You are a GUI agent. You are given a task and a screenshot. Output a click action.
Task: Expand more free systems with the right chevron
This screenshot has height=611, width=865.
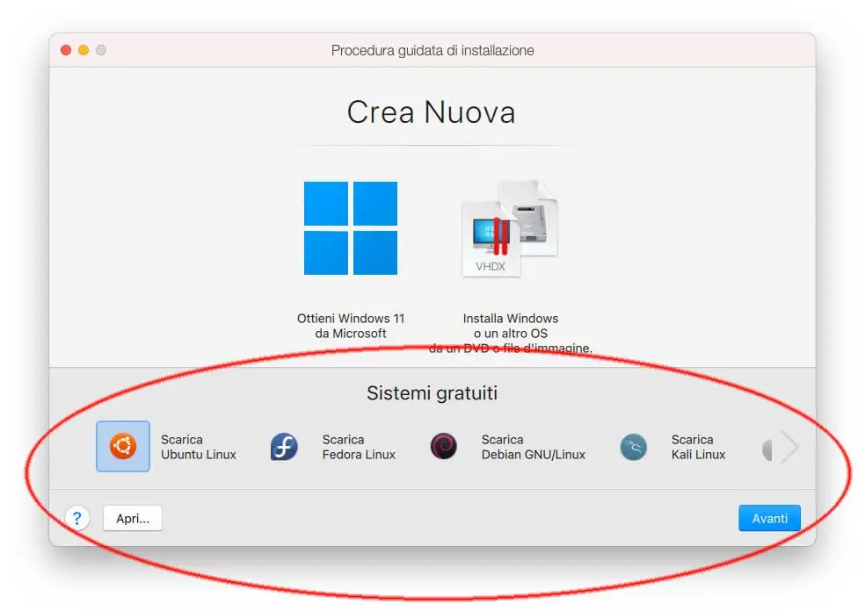click(791, 447)
